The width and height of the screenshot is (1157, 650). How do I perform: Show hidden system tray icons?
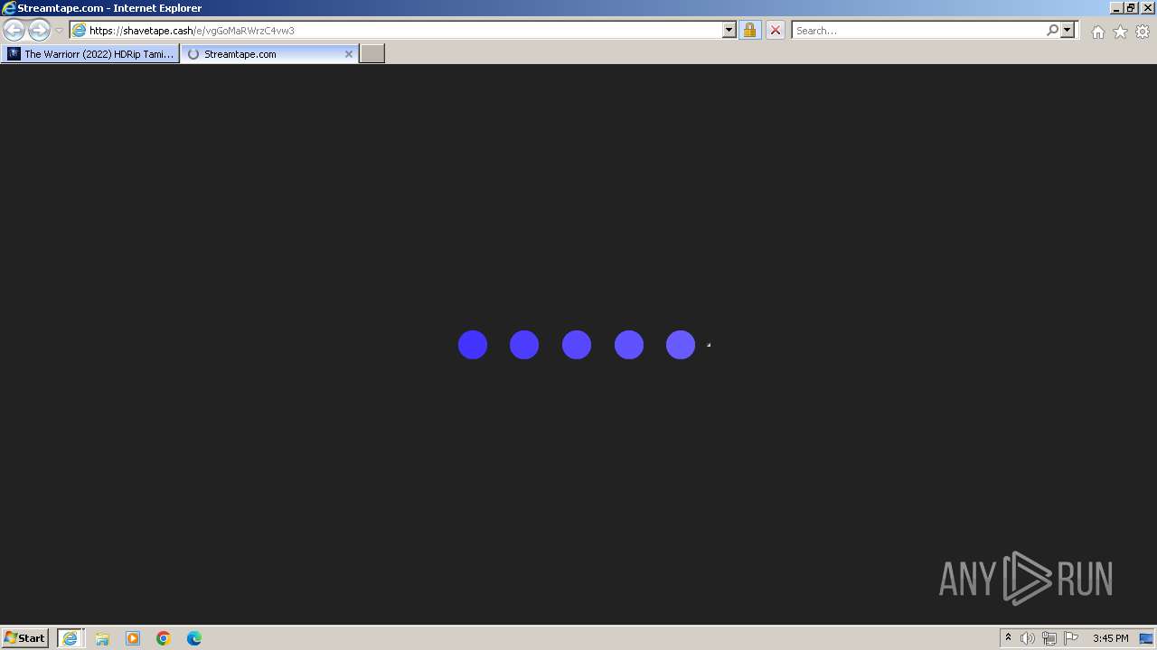click(1008, 637)
